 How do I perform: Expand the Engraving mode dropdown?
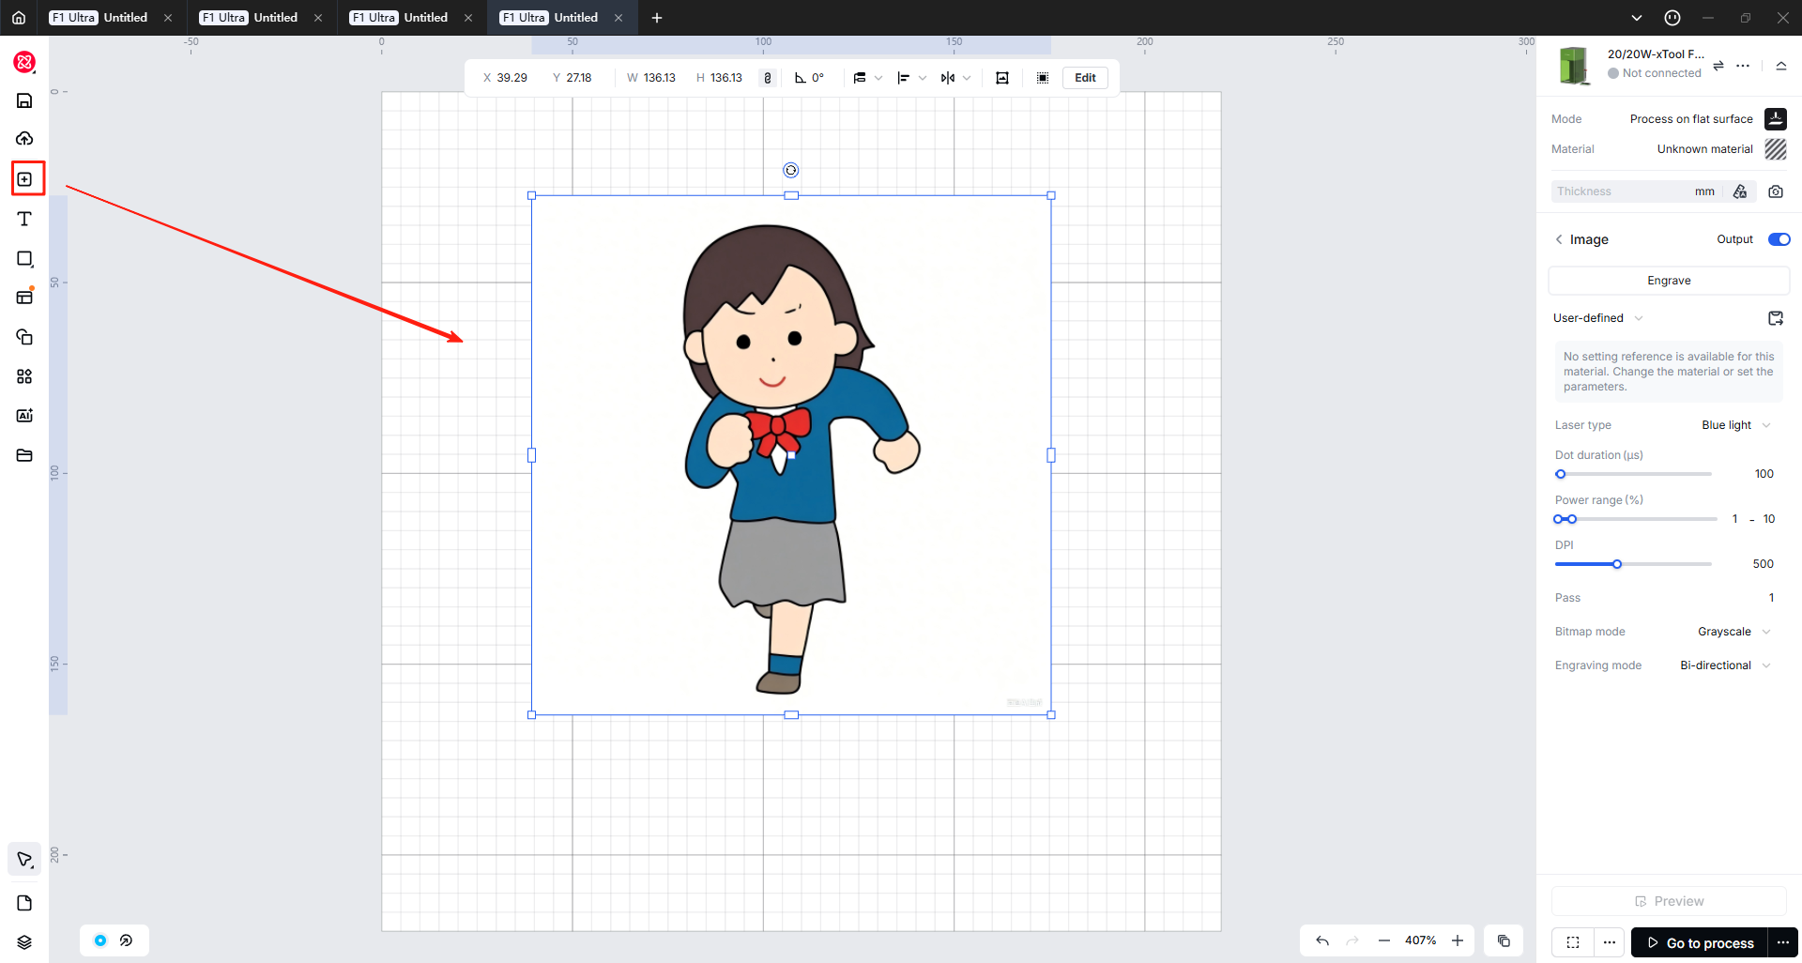click(x=1725, y=665)
